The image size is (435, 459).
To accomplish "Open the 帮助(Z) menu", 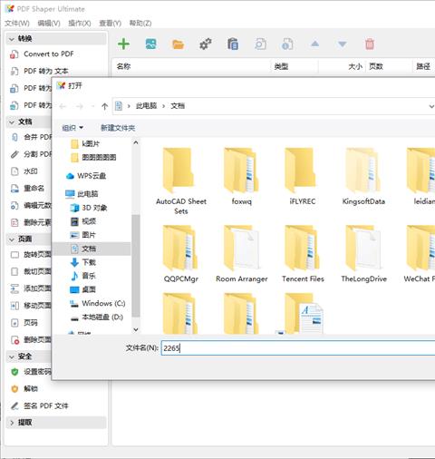I will click(x=140, y=24).
